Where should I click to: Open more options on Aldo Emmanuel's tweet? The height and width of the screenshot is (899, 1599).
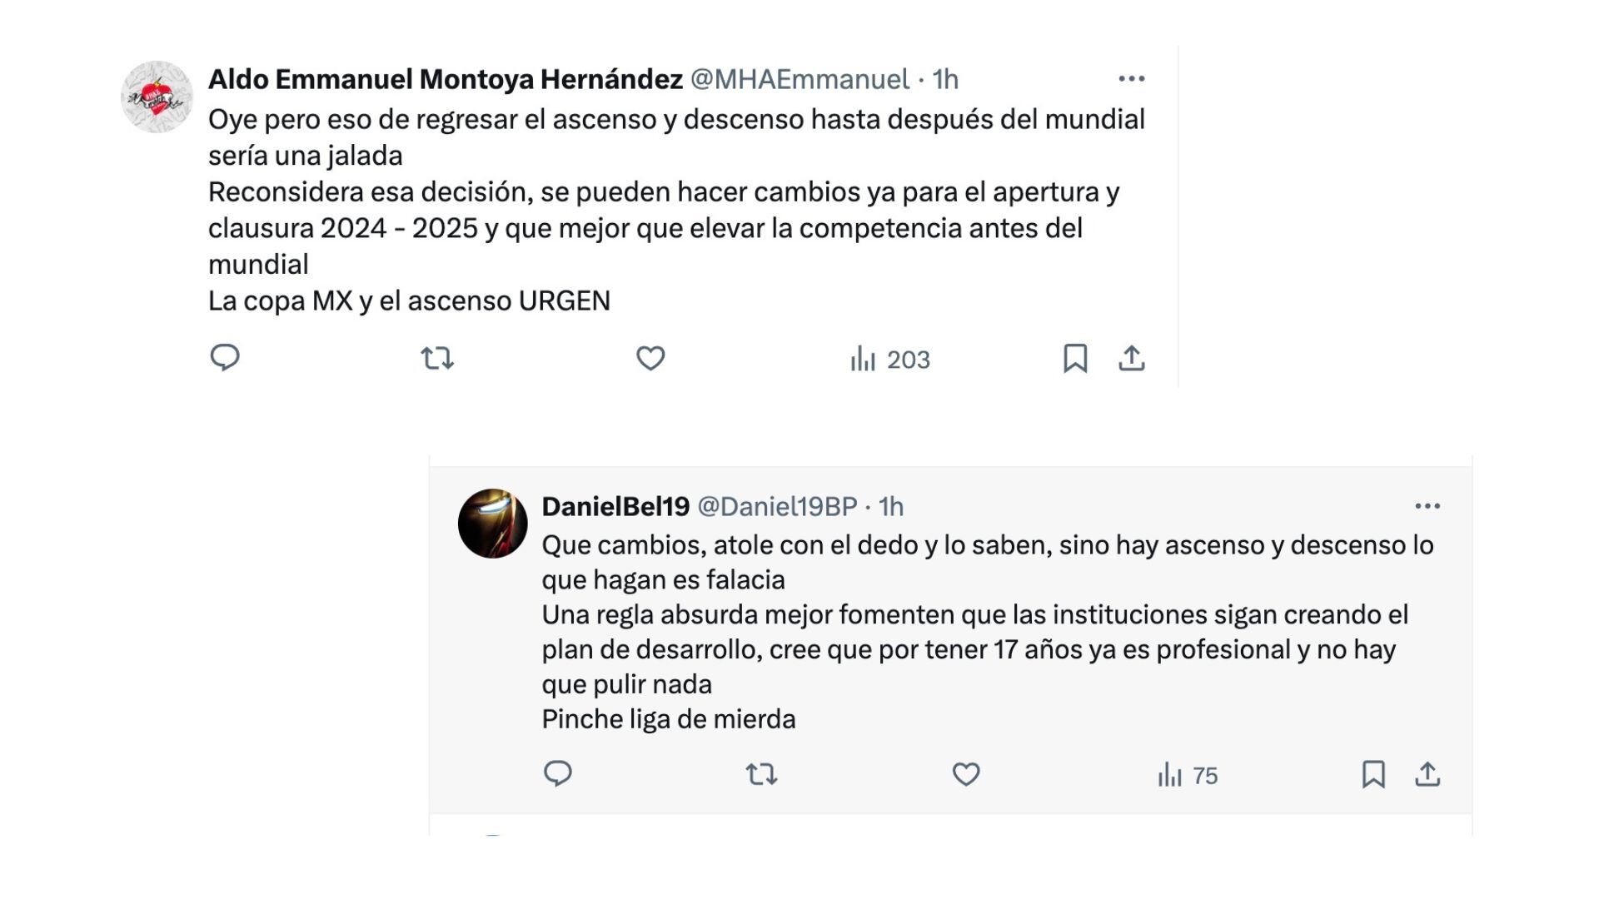click(1133, 77)
